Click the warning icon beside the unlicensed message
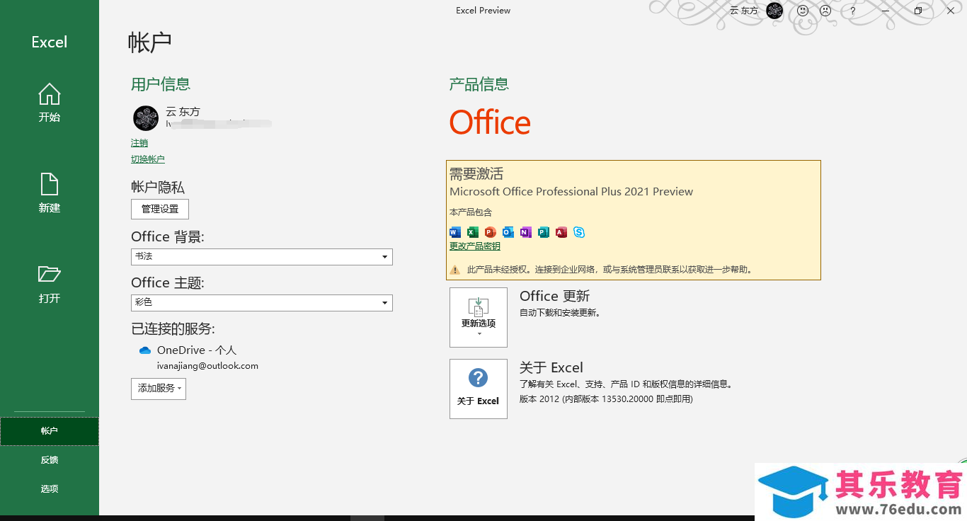967x521 pixels. coord(456,270)
